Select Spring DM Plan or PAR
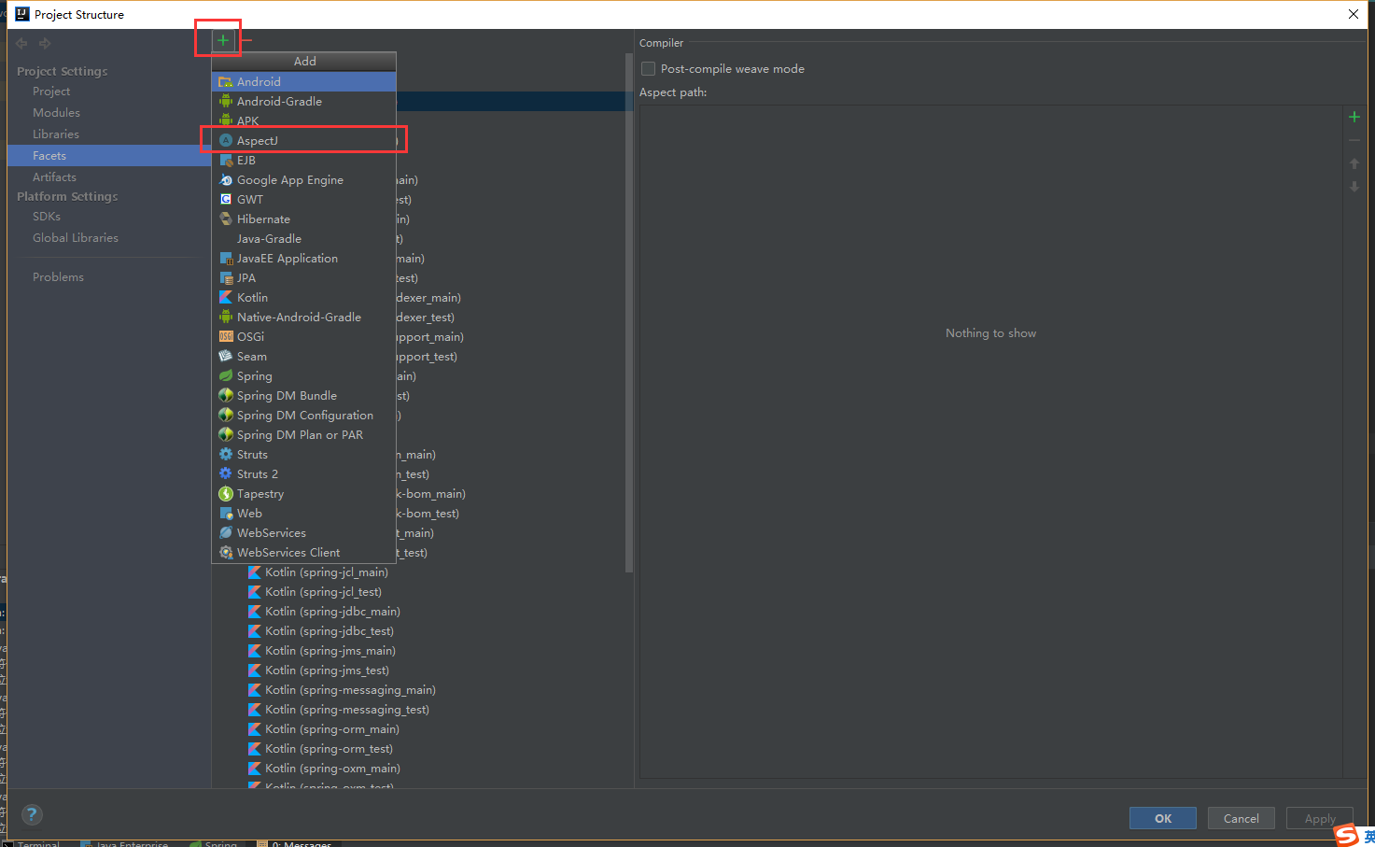Image resolution: width=1375 pixels, height=847 pixels. [304, 435]
